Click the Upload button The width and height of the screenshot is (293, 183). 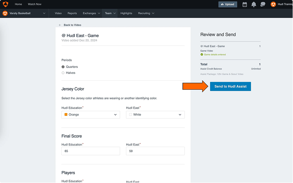[x=228, y=4]
